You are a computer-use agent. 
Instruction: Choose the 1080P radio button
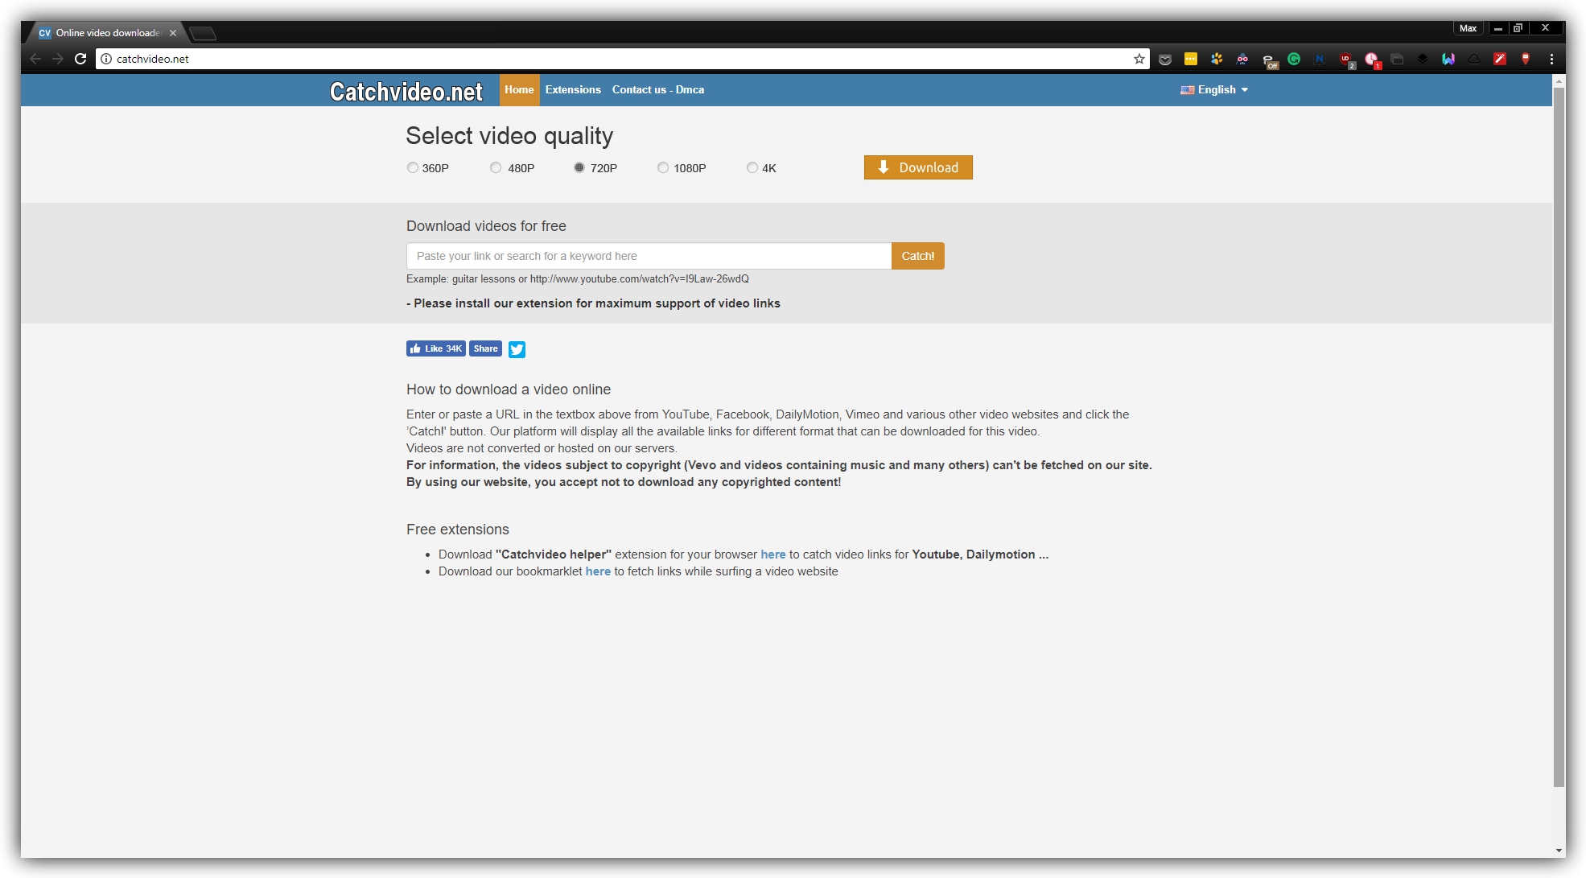pos(663,168)
